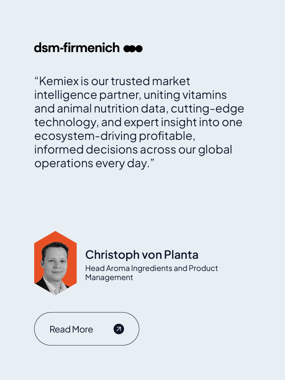285x380 pixels.
Task: Click the arrow icon inside Read More
Action: click(119, 329)
